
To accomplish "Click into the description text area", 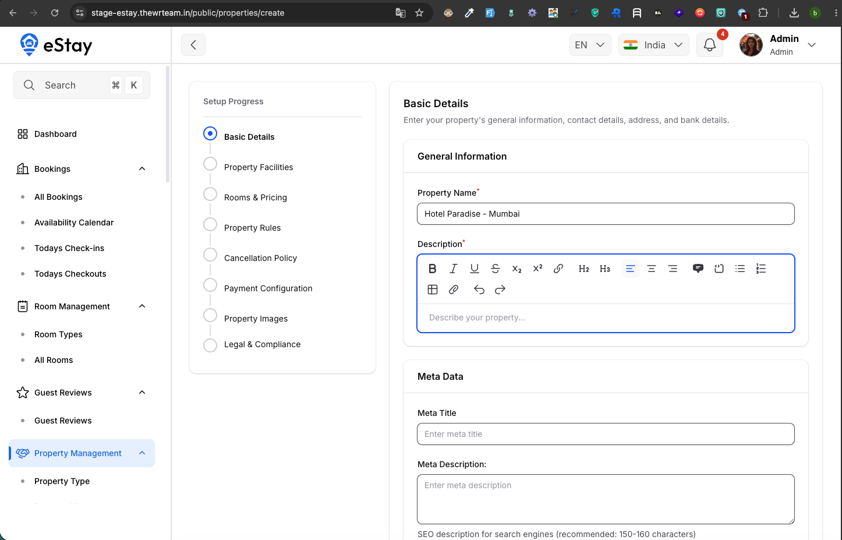I will [x=606, y=317].
